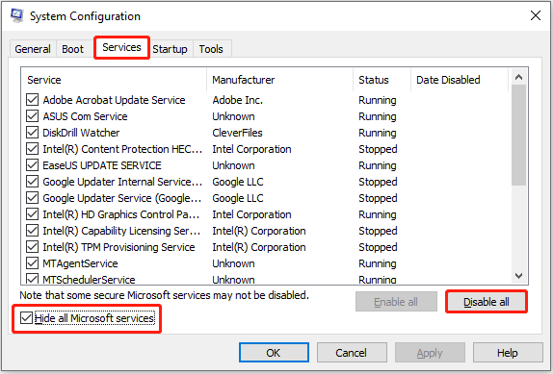The image size is (553, 374).
Task: Go to the Startup tab
Action: [170, 49]
